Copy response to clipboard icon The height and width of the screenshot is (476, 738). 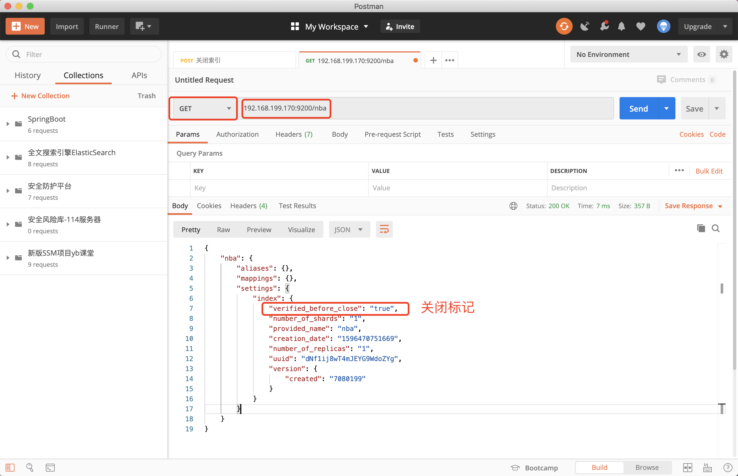(x=701, y=229)
